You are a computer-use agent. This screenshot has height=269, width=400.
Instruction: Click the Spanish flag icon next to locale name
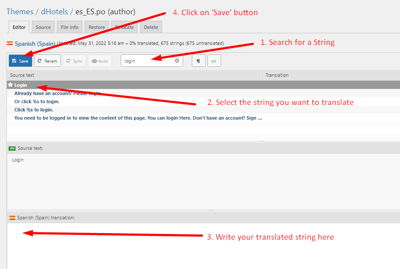tap(9, 44)
